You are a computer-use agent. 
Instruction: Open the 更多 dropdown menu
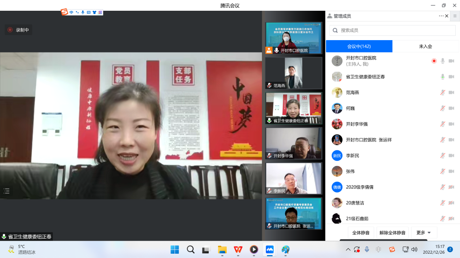(x=423, y=232)
